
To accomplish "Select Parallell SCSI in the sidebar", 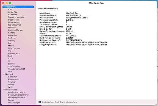I will pyautogui.click(x=14, y=54).
